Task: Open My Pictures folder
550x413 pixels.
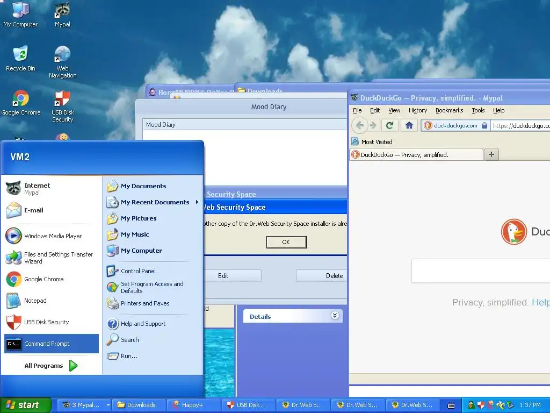Action: (x=153, y=218)
